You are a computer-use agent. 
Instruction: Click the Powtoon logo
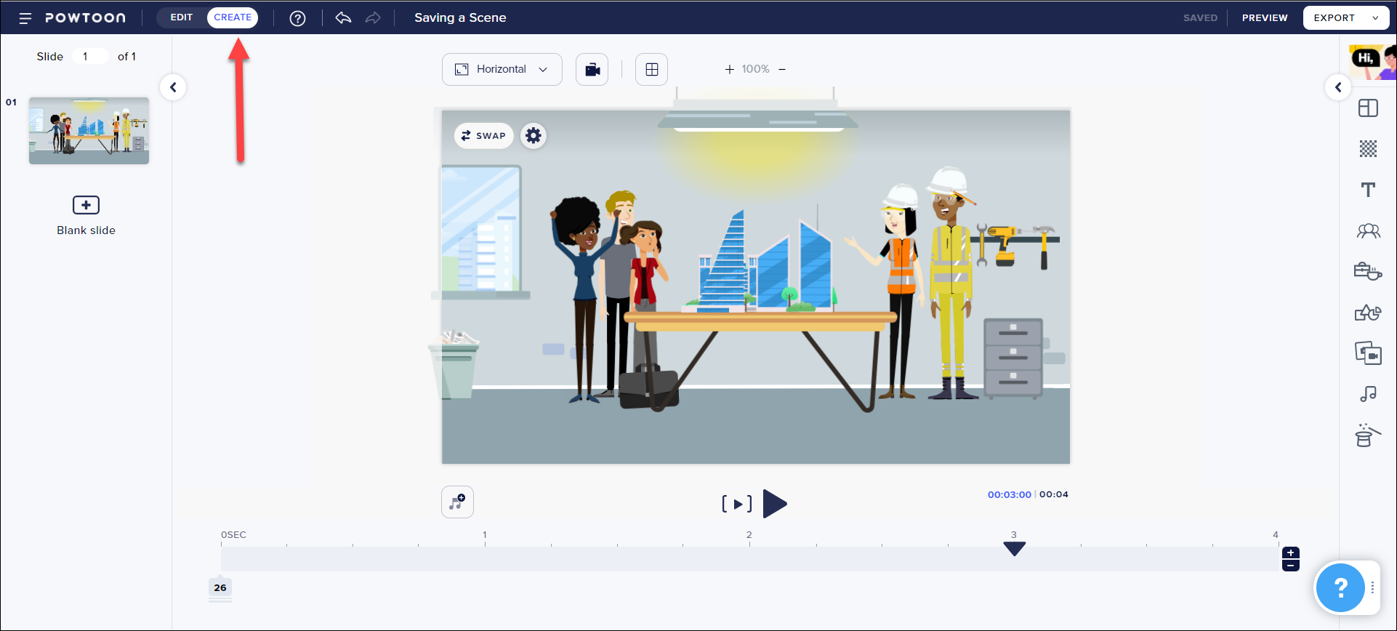pos(85,18)
